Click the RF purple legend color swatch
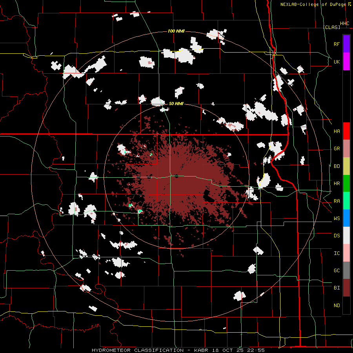 pyautogui.click(x=346, y=44)
